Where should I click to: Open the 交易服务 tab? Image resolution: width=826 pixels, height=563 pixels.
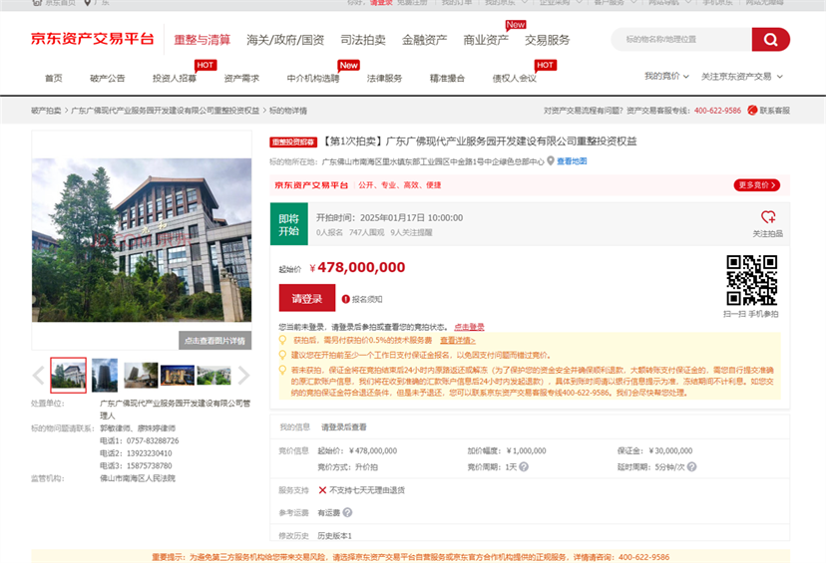pos(548,40)
